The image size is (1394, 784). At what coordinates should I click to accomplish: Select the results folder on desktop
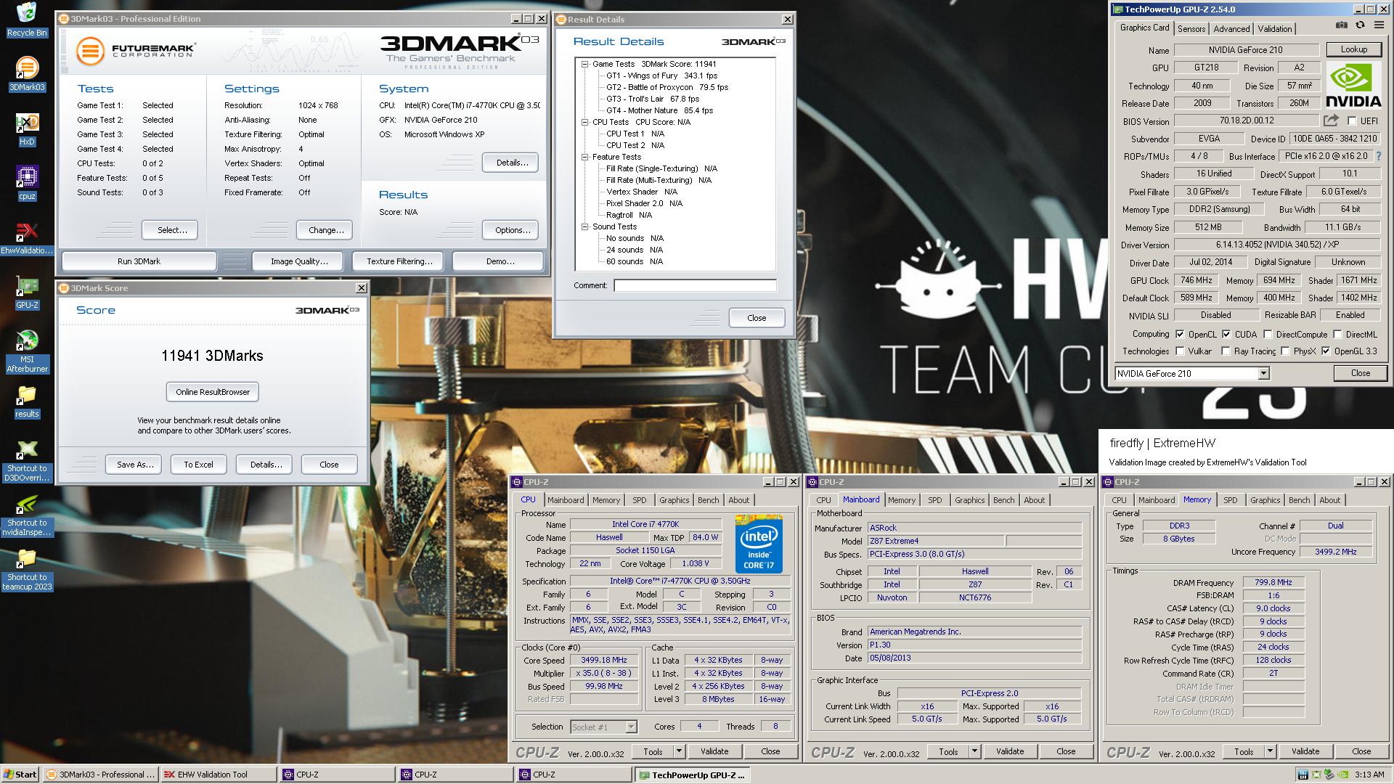click(27, 401)
